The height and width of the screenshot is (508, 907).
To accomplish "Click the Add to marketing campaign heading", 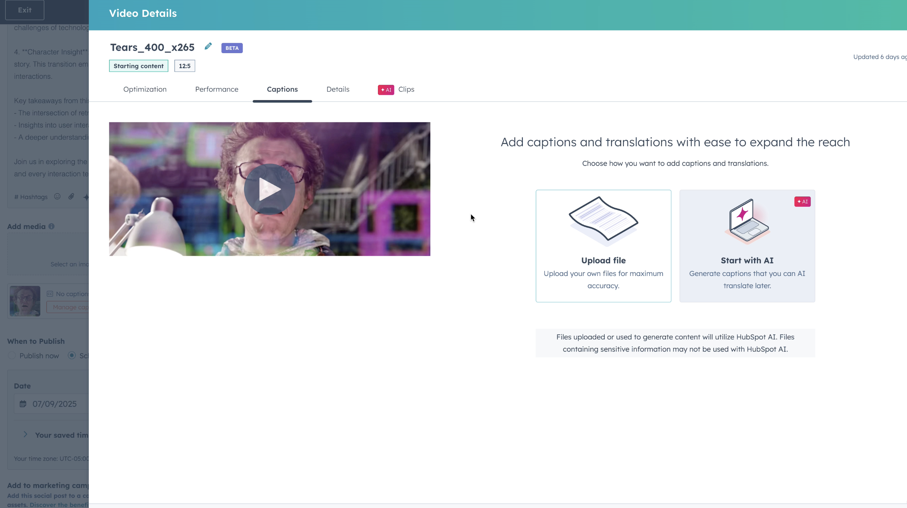I will (48, 485).
